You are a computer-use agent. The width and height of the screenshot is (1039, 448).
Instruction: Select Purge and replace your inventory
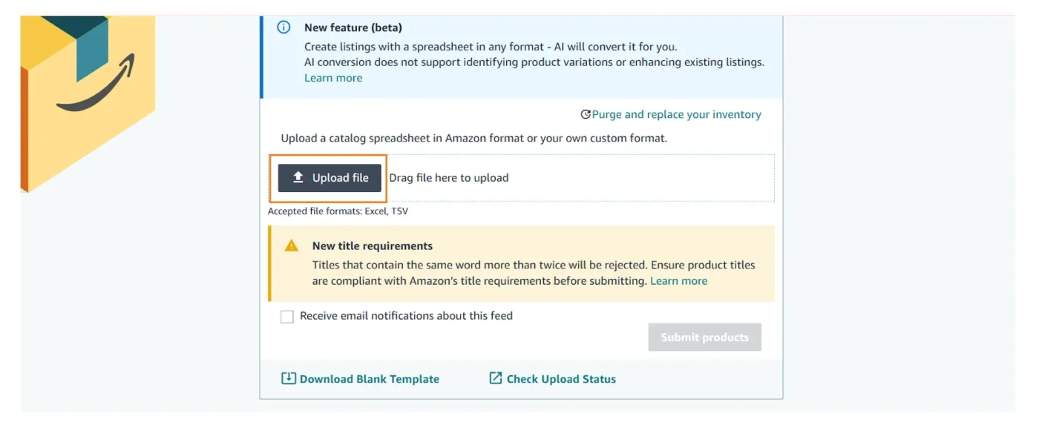(676, 114)
